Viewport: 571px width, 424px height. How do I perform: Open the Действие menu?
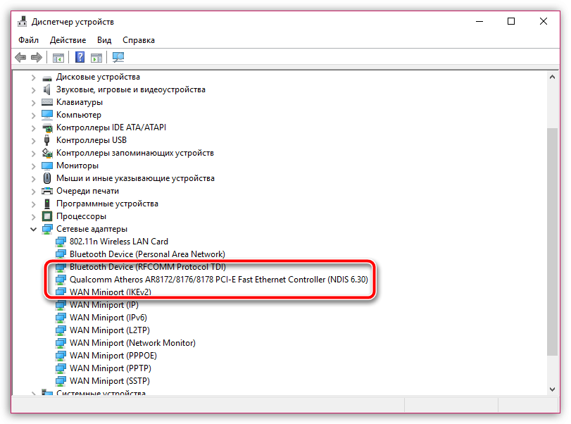[68, 40]
